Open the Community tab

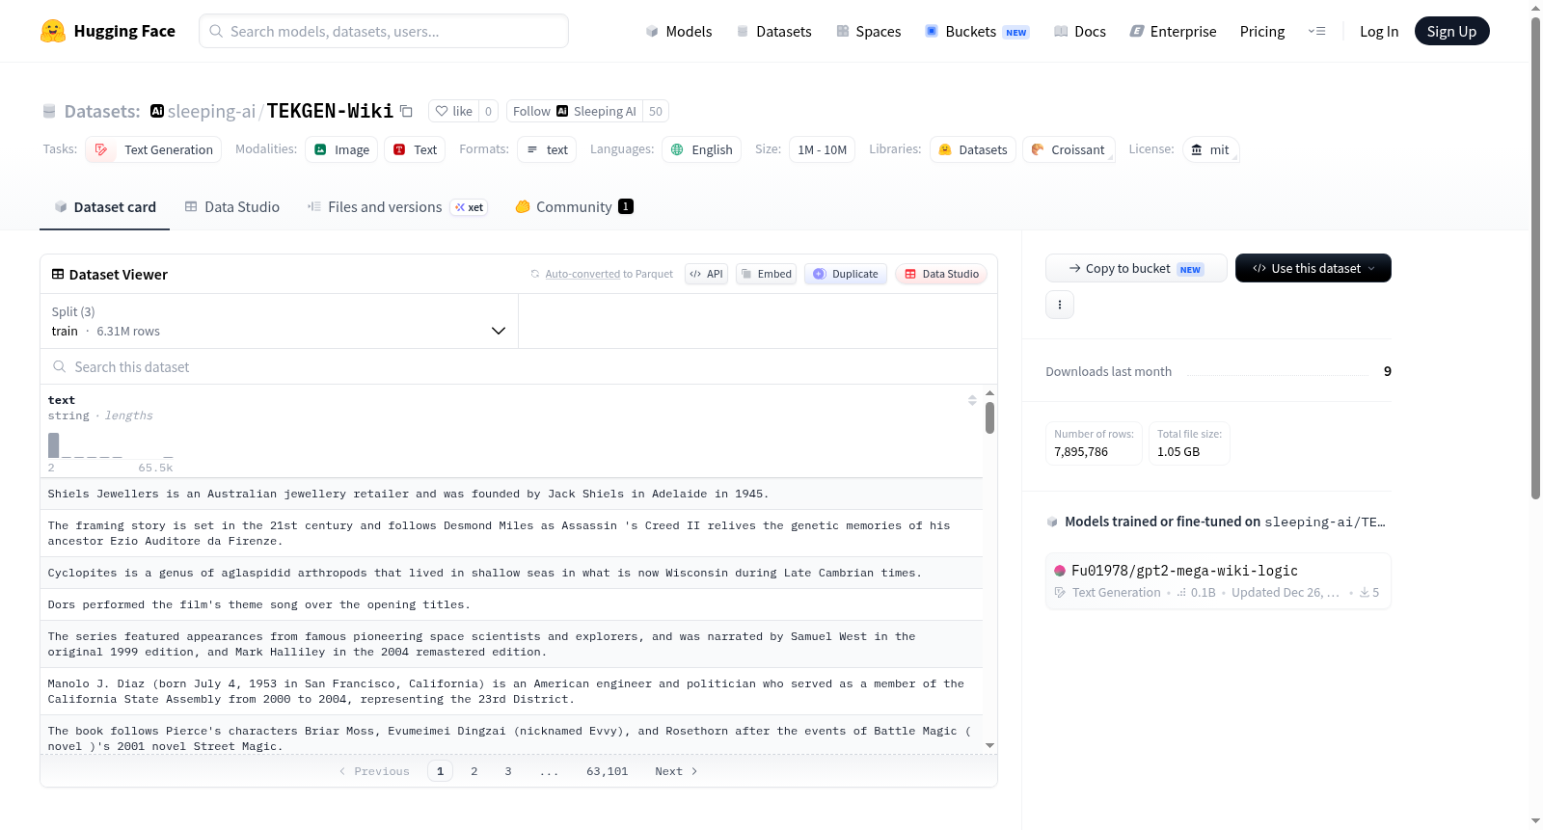(575, 207)
